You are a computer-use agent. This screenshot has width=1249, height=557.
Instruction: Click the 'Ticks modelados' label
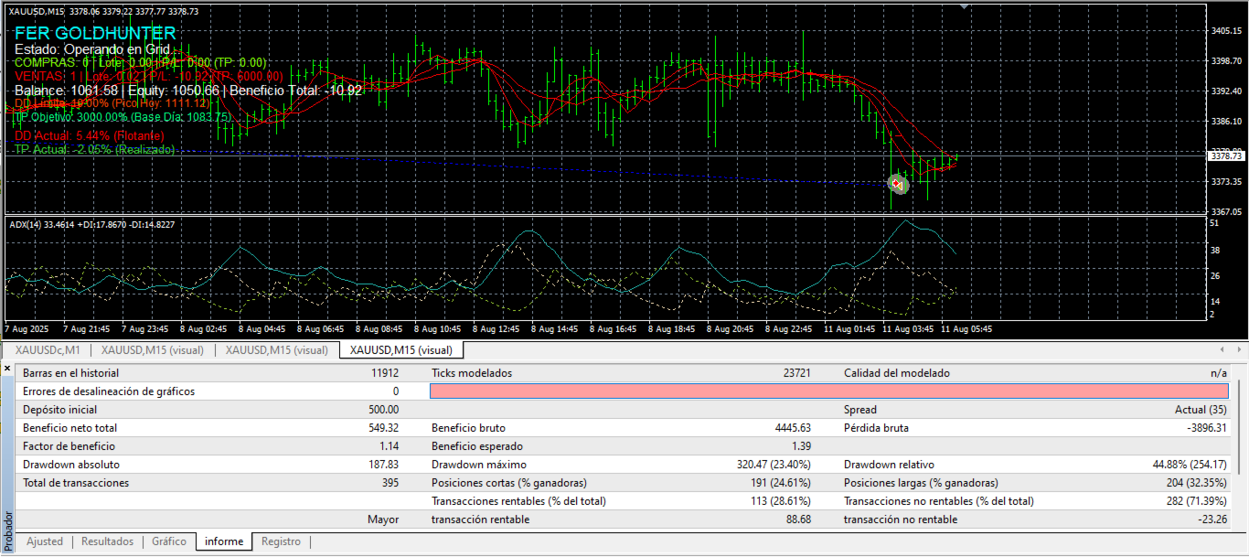point(472,373)
